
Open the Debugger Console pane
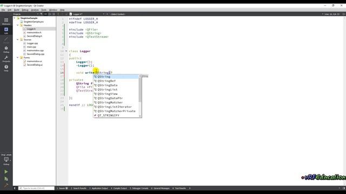pyautogui.click(x=139, y=188)
